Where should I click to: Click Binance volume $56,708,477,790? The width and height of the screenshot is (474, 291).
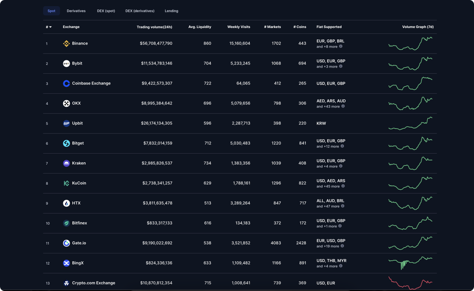click(x=156, y=43)
